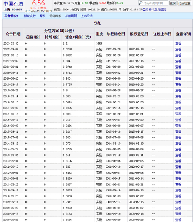Click the magnifier icon in the search box
The image size is (194, 222).
pyautogui.click(x=140, y=3)
